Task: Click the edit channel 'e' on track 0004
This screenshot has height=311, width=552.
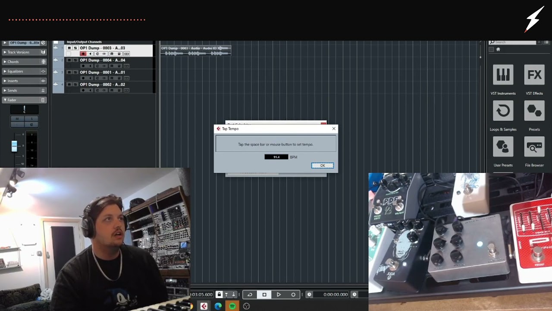Action: (97, 66)
